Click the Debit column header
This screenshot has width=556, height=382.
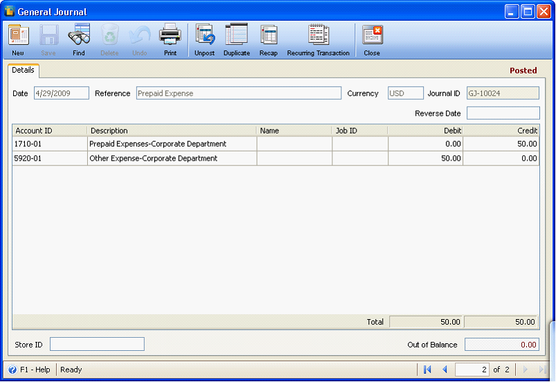[x=425, y=131]
